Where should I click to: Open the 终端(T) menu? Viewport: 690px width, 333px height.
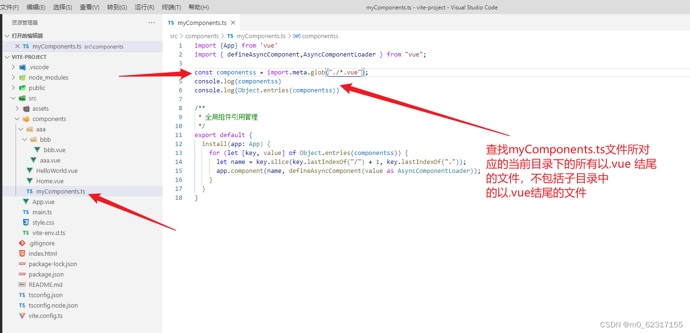click(171, 7)
